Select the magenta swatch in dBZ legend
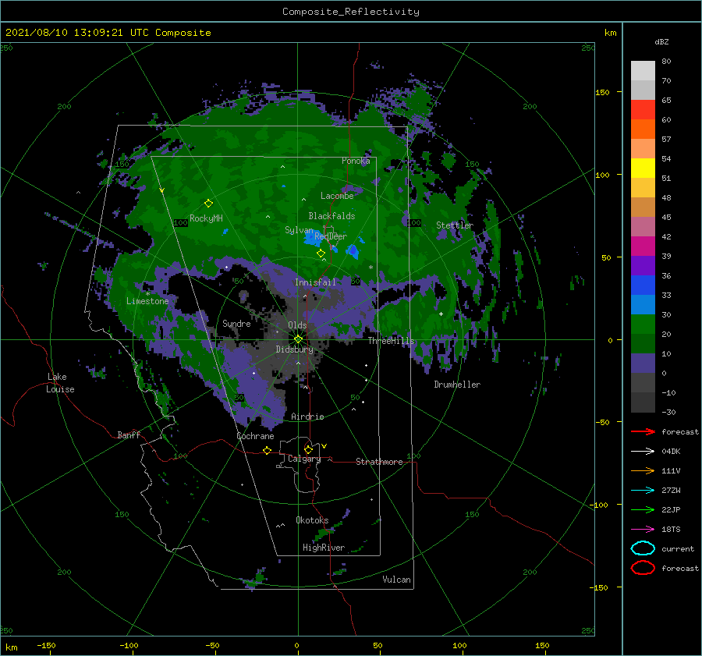 pyautogui.click(x=643, y=246)
